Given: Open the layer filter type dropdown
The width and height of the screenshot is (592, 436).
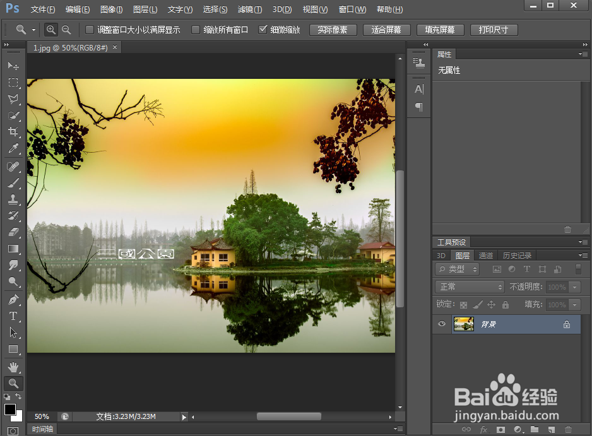Looking at the screenshot, I should point(457,269).
